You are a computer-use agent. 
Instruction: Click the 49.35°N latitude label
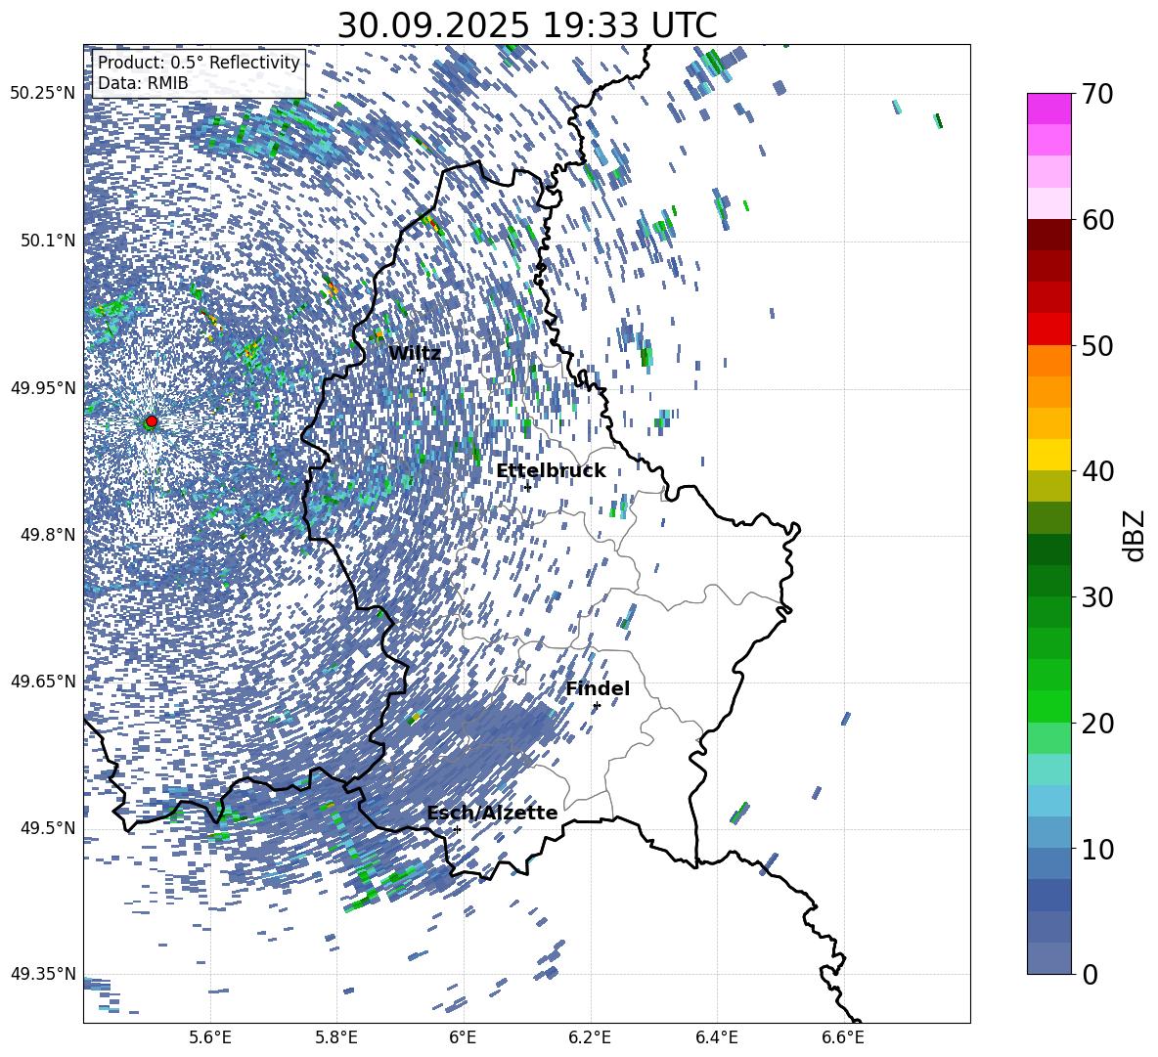43,974
